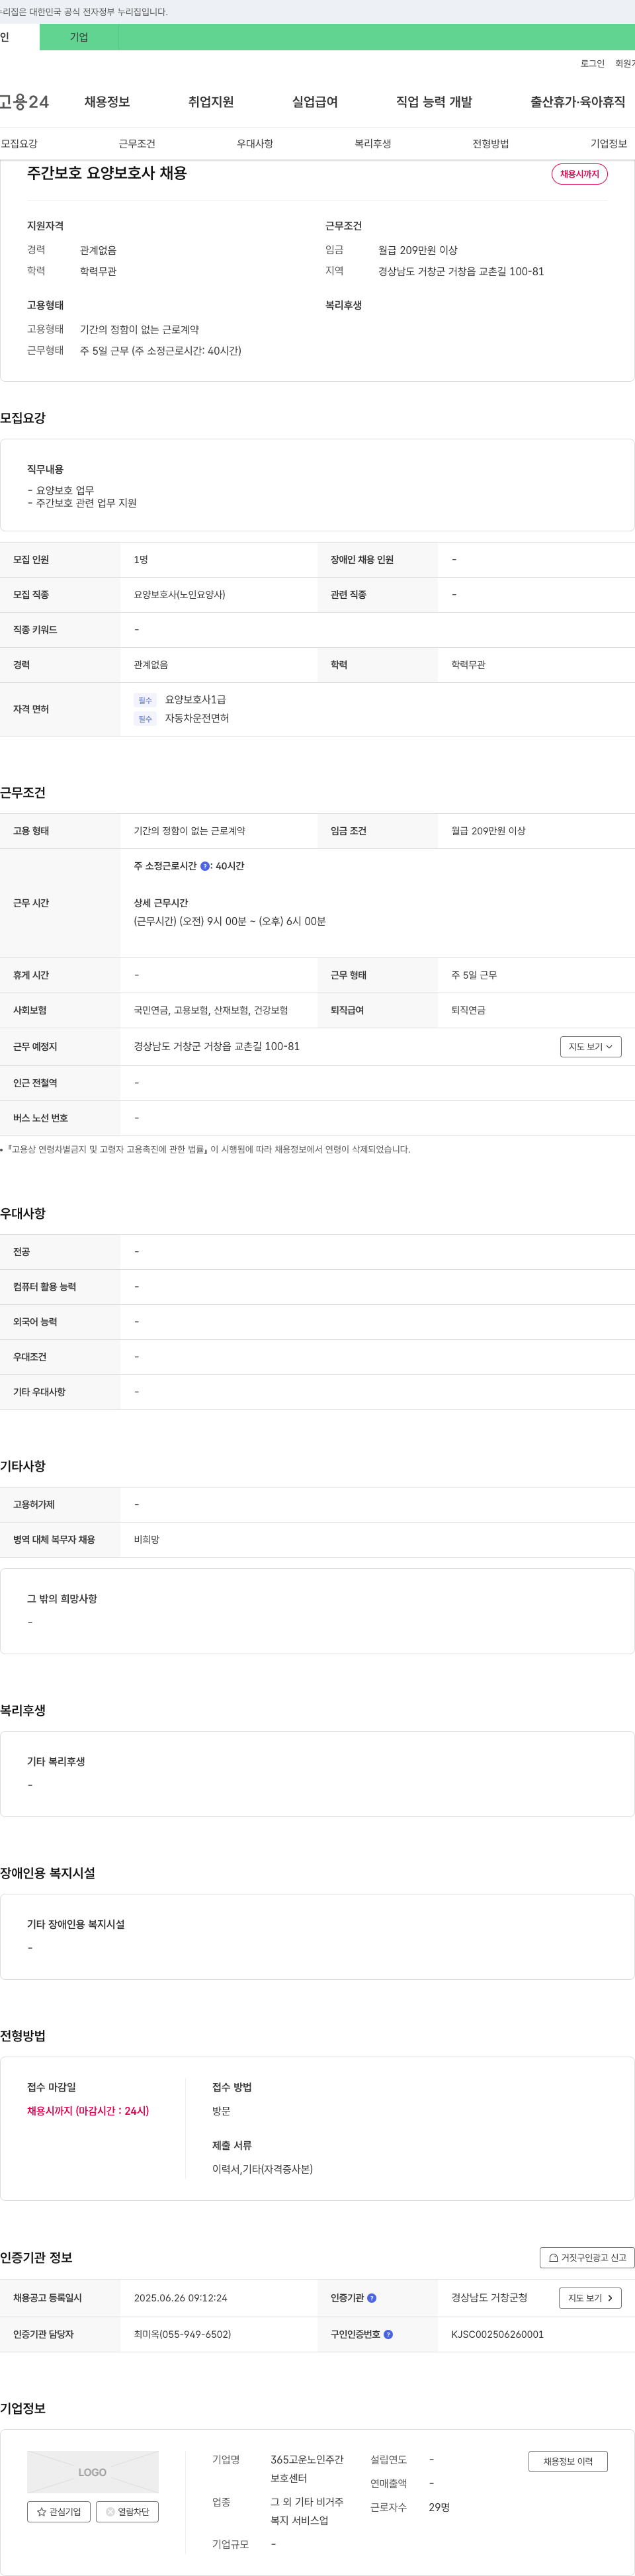Select the deadline text 채용시까지 (마감시간 : 24시)
Image resolution: width=635 pixels, height=2576 pixels.
coord(88,2110)
